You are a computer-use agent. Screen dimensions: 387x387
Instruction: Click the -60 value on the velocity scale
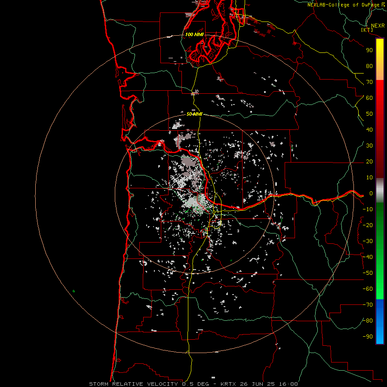click(368, 289)
